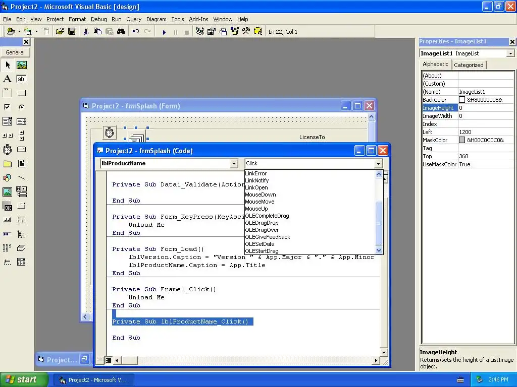Select the Label control tool
The image size is (517, 387).
point(7,79)
